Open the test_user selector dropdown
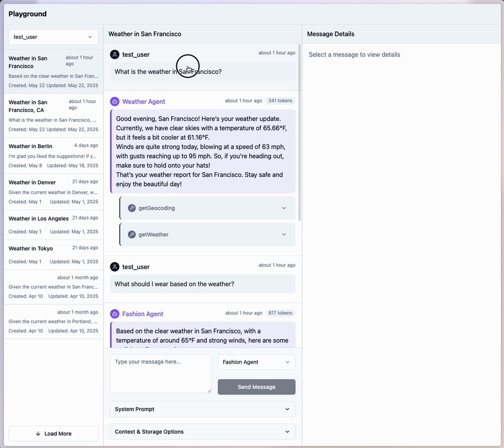 pos(54,37)
